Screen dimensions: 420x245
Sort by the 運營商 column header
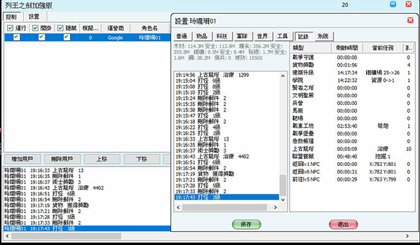tap(115, 28)
